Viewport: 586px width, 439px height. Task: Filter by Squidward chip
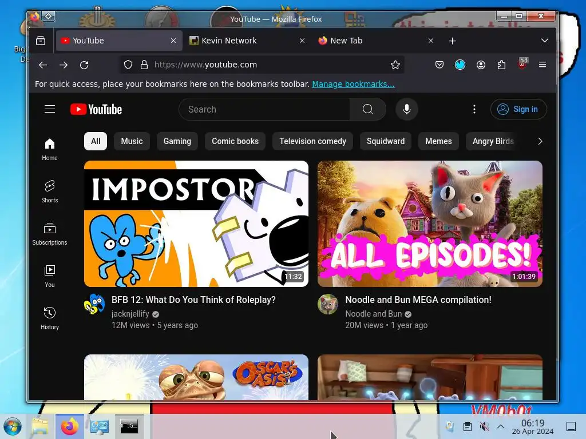click(x=386, y=141)
